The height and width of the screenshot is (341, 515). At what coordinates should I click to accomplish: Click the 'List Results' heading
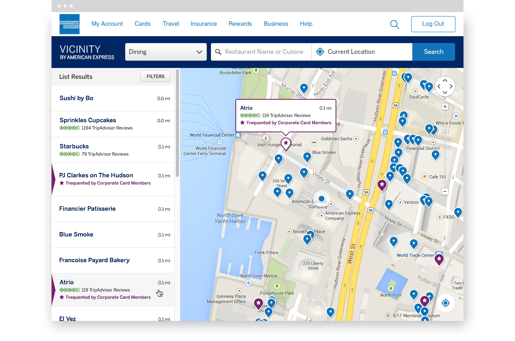tap(76, 77)
